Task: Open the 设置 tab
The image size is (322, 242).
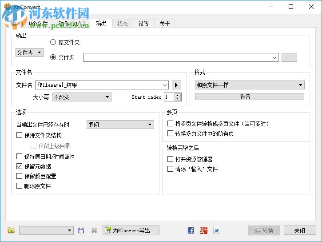Action: coord(143,24)
